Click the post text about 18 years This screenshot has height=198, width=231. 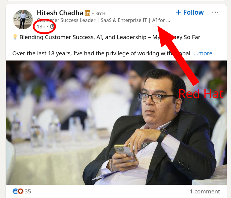coord(101,53)
